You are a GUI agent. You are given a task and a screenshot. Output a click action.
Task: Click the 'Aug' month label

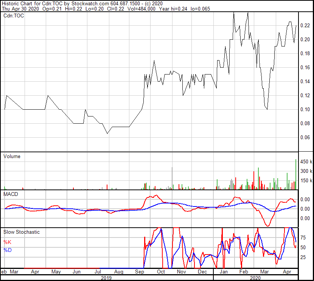tap(118, 272)
